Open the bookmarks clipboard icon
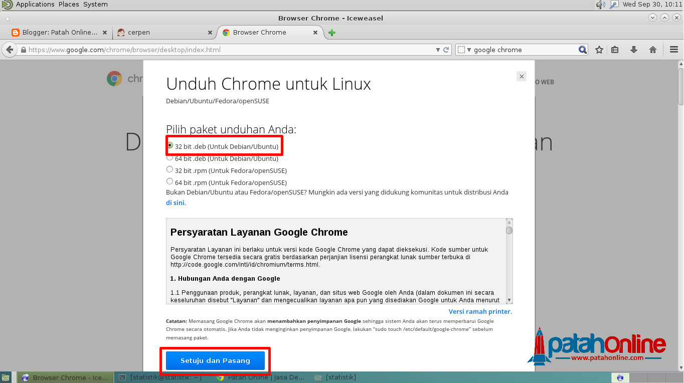The width and height of the screenshot is (684, 383). (x=616, y=49)
